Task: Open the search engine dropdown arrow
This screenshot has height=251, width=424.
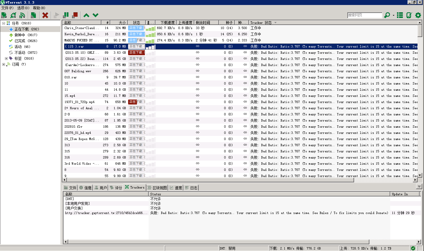Action: pos(393,15)
